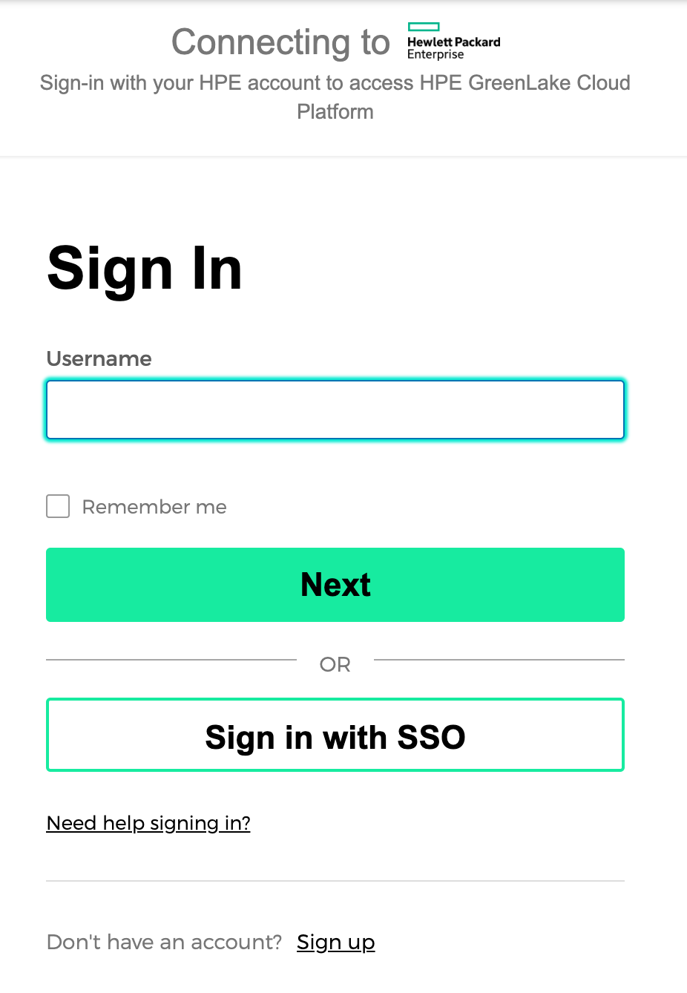Click the header separator line below Platform
Screen dimensions: 687x993
(343, 156)
